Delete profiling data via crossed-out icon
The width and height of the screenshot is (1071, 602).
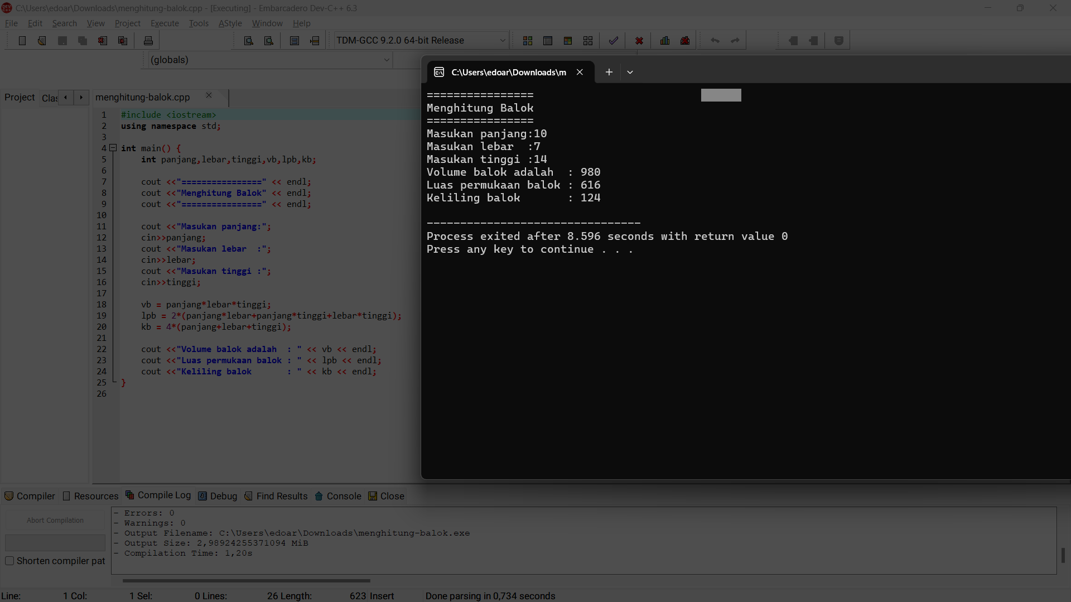[x=684, y=40]
